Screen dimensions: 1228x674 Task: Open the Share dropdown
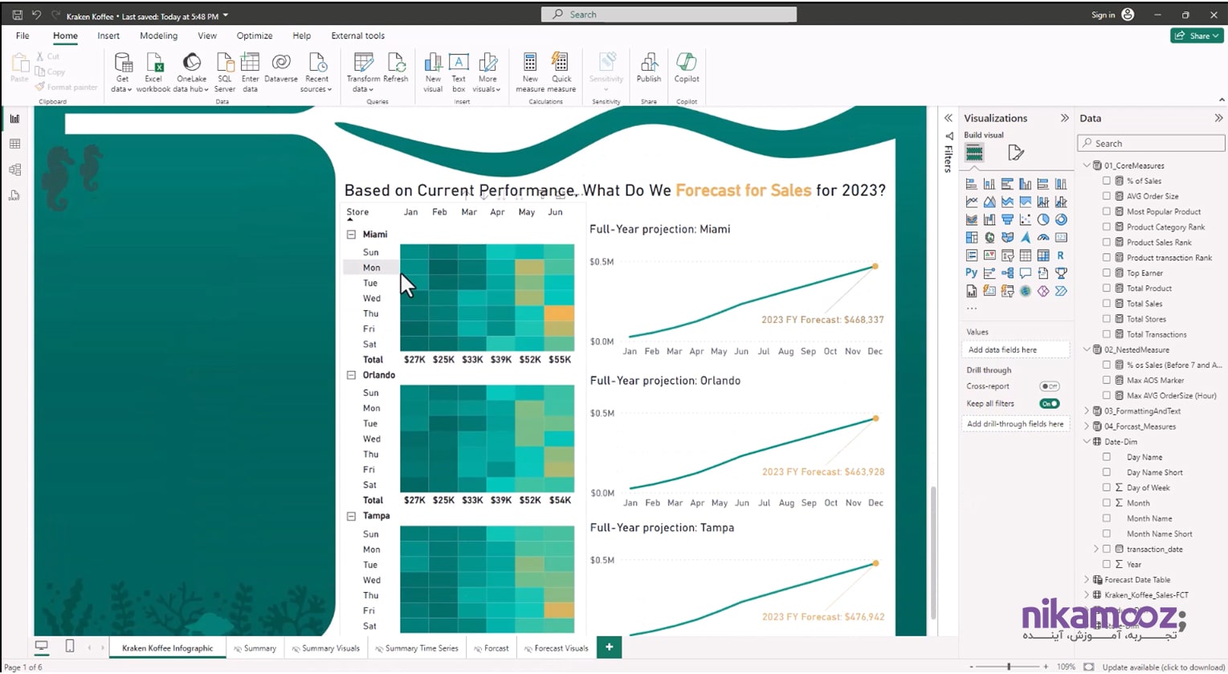[1196, 35]
